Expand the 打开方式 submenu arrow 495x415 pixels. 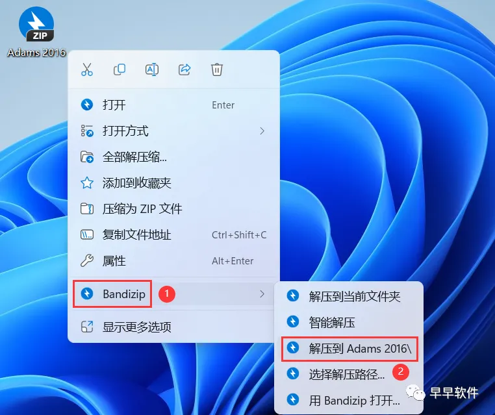tap(262, 131)
